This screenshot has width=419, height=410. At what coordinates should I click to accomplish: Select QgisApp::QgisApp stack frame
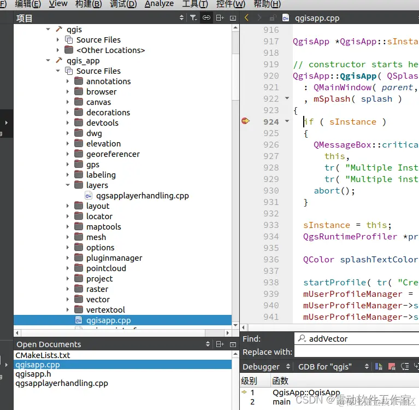tap(306, 393)
